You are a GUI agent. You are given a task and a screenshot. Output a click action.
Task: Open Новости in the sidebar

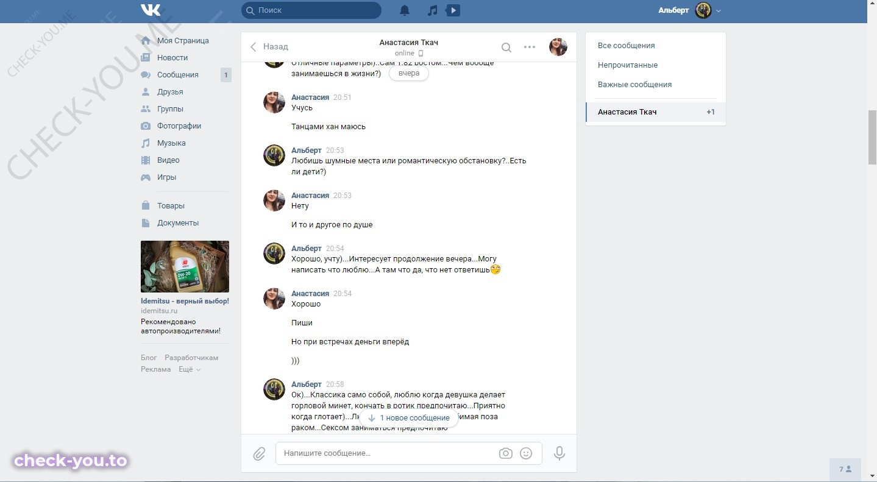tap(172, 58)
